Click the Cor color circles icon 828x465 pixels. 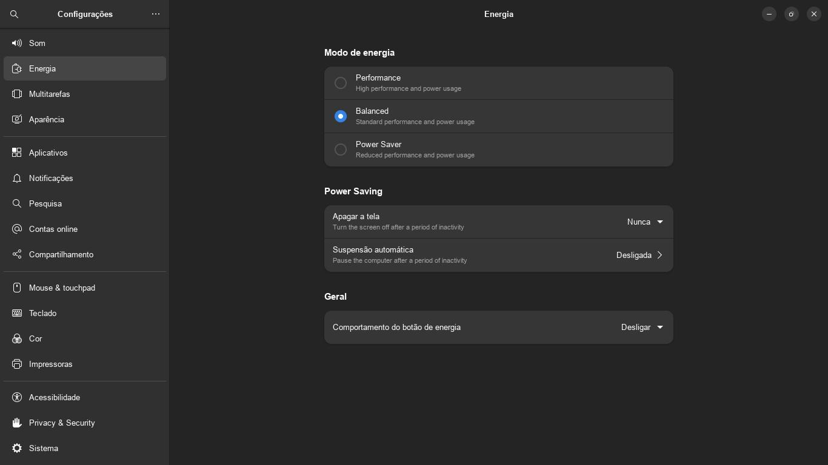tap(17, 338)
